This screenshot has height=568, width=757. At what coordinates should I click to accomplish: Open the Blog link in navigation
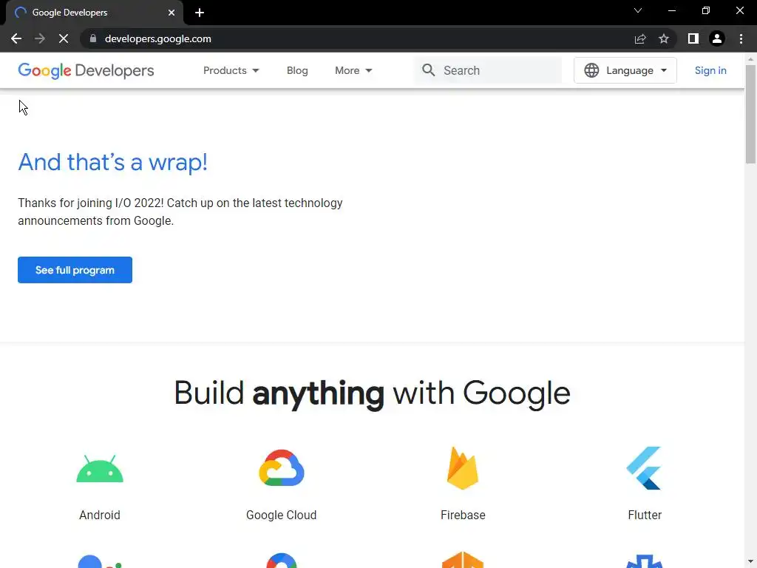(x=297, y=70)
